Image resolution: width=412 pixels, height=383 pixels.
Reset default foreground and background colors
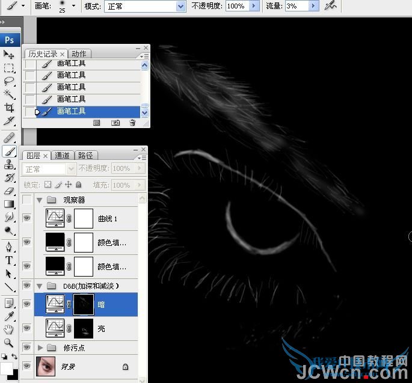tap(4, 357)
